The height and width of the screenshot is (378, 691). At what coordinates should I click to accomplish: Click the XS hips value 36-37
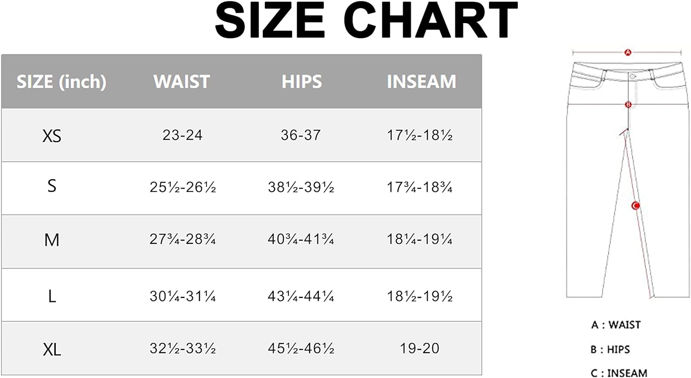click(x=301, y=135)
